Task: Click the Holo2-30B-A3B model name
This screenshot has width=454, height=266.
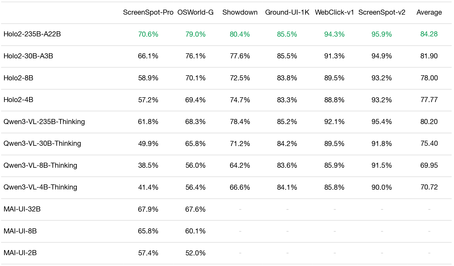Action: click(x=28, y=56)
